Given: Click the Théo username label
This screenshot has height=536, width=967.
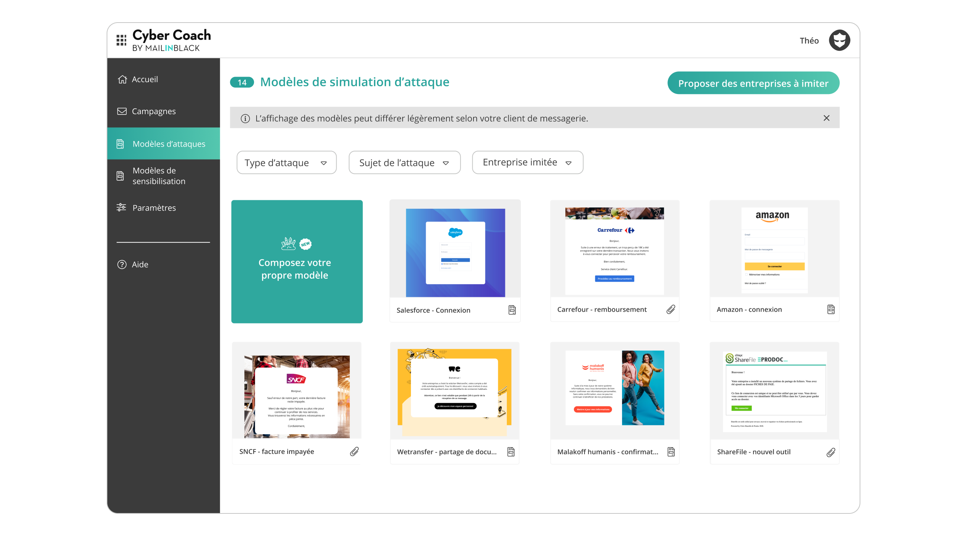Looking at the screenshot, I should (809, 41).
